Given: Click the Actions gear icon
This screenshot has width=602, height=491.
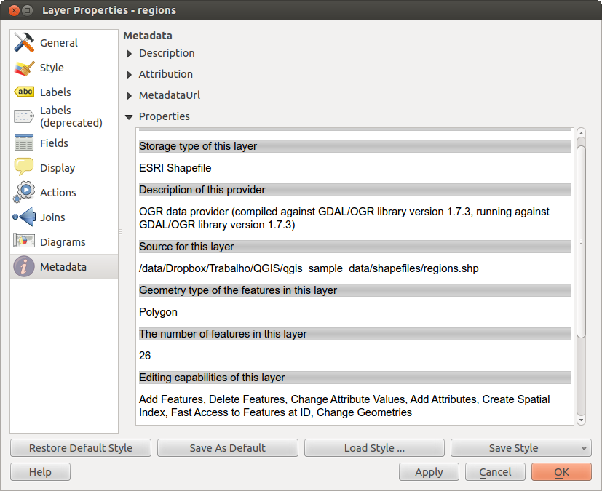Looking at the screenshot, I should (x=24, y=193).
